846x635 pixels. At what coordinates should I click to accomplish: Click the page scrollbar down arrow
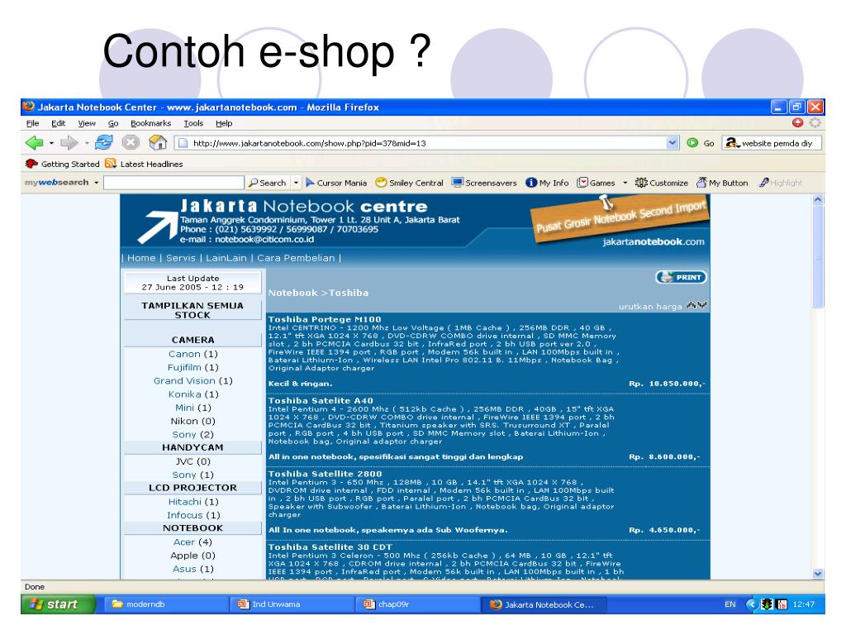(x=818, y=574)
